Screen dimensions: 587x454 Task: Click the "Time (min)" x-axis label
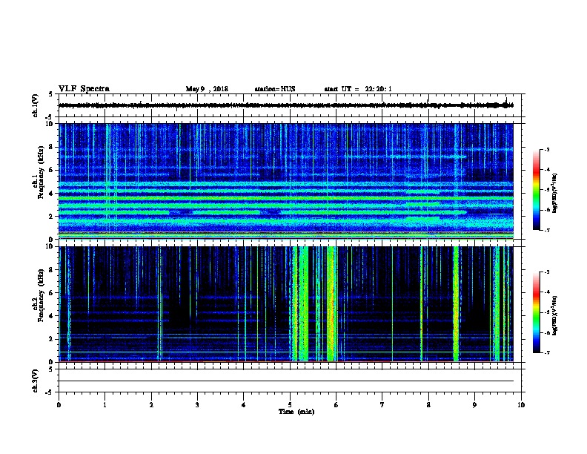pyautogui.click(x=296, y=411)
